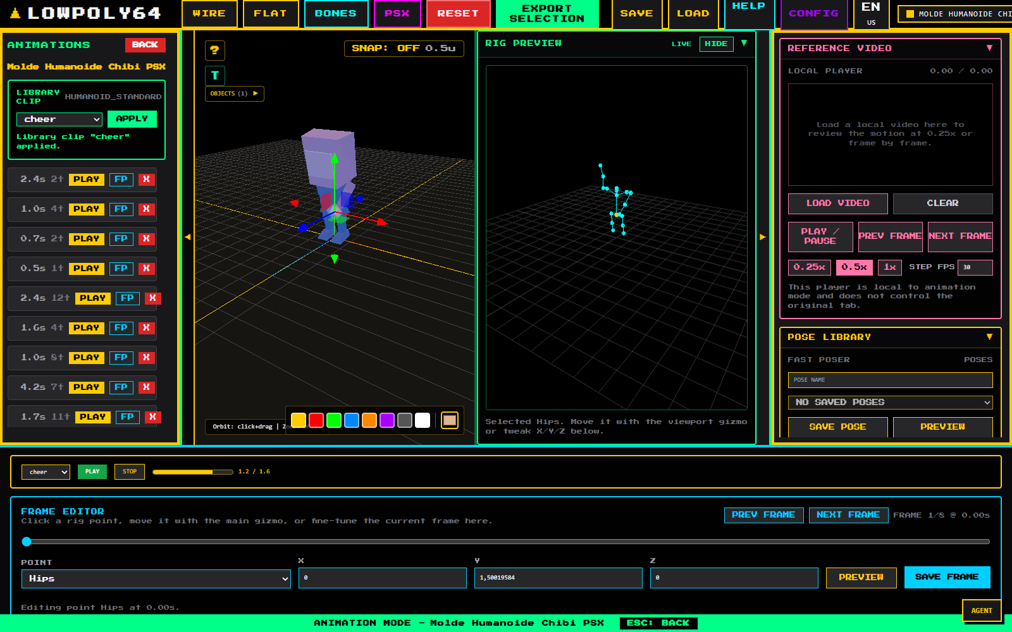Delete the 1.7s 11f animation with X
This screenshot has width=1012, height=632.
pyautogui.click(x=152, y=417)
